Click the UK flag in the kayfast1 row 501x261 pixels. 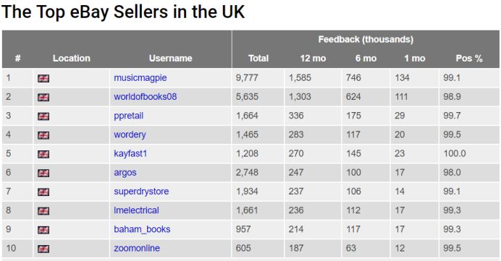point(43,154)
